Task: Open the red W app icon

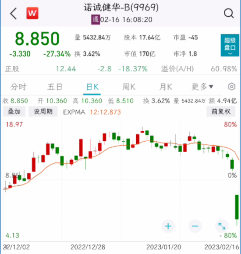Action: 32,13
